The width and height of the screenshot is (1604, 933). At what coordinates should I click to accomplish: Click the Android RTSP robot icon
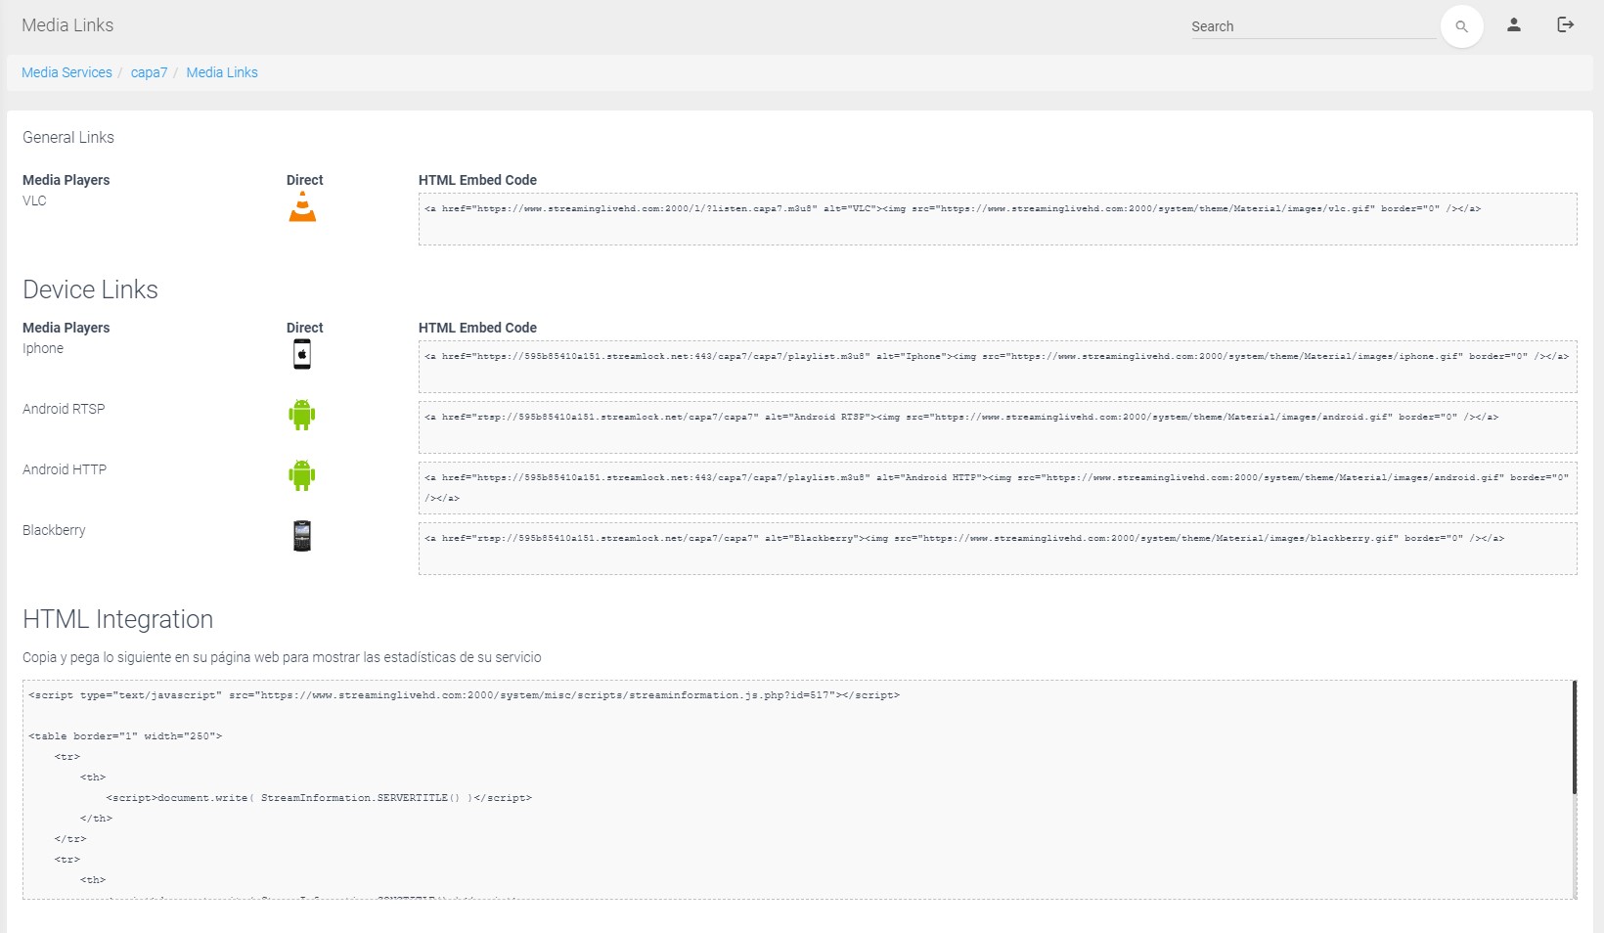coord(302,415)
